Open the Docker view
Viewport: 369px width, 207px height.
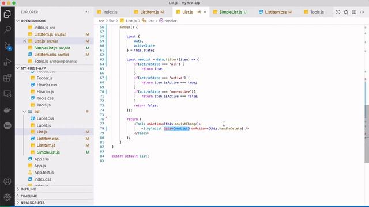click(7, 110)
